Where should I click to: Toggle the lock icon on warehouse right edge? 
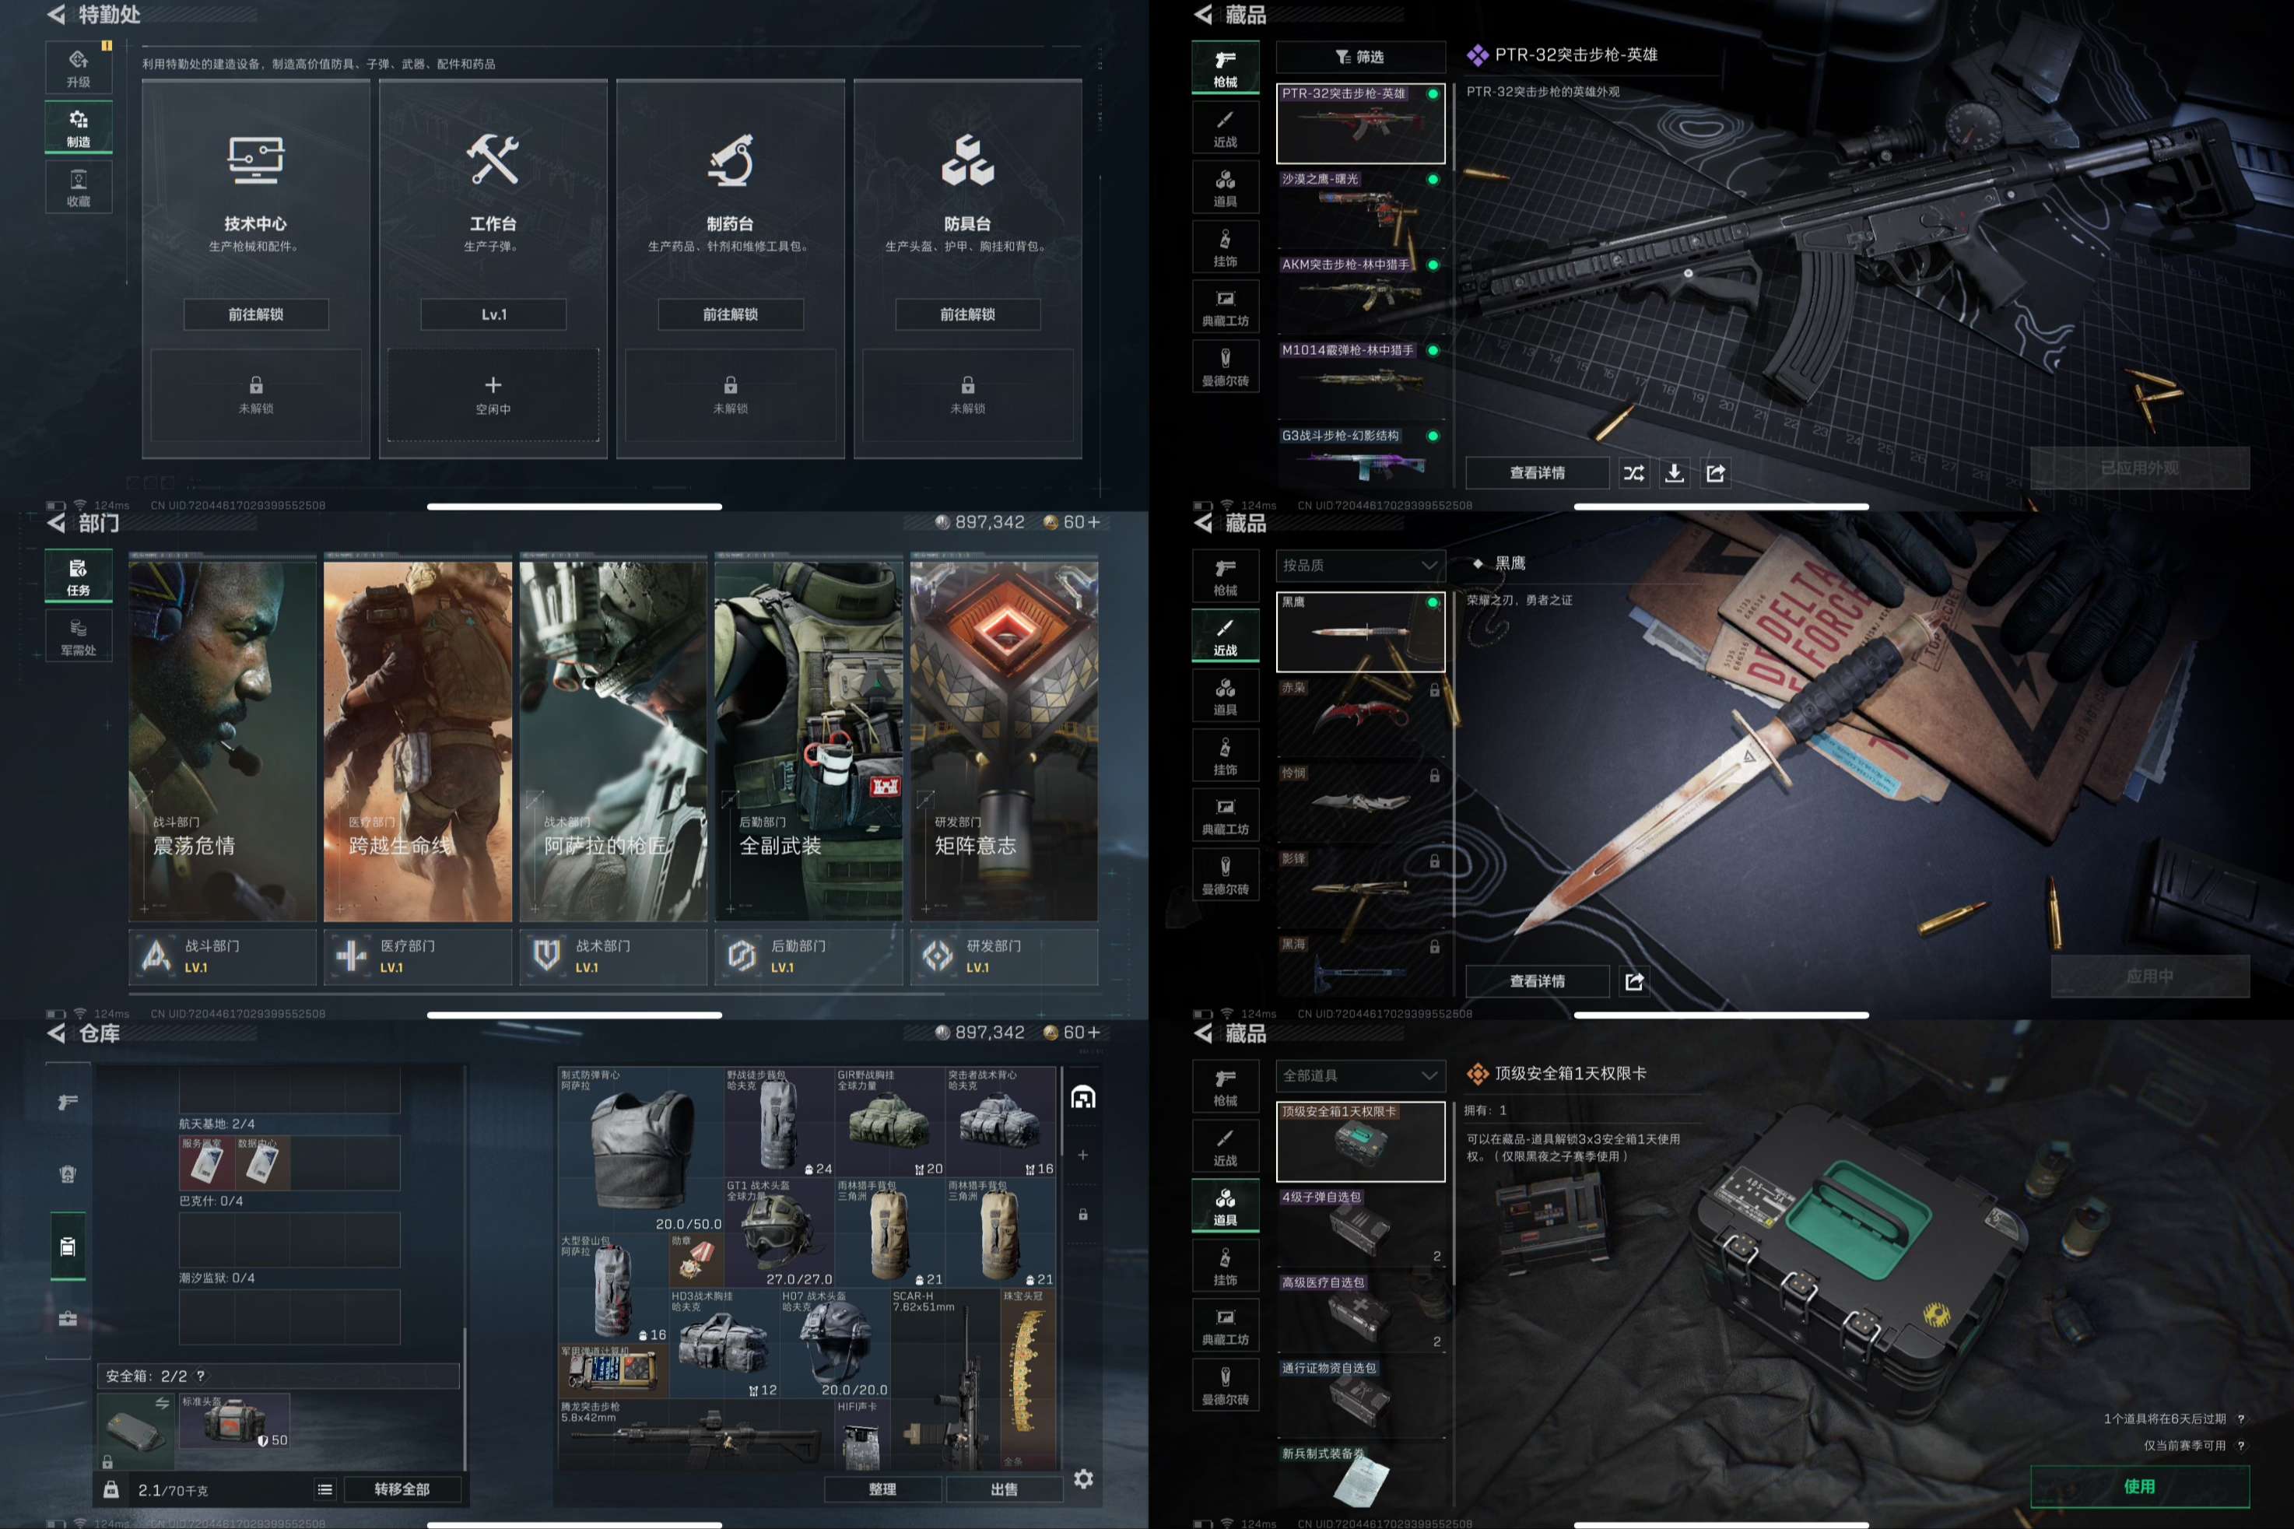coord(1083,1214)
